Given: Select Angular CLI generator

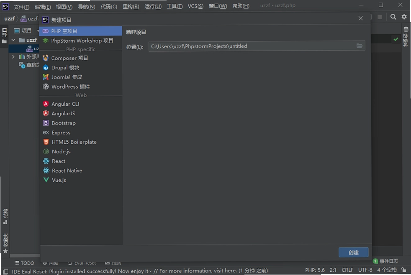Looking at the screenshot, I should [x=81, y=104].
